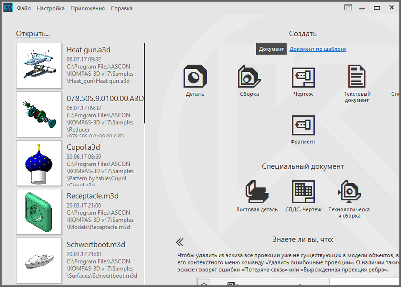Click the 078.505.9.0100.00.A3D file name

click(105, 98)
